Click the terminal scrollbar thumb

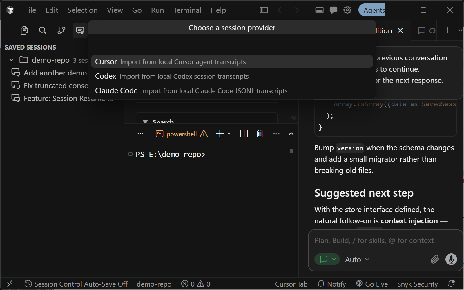point(291,151)
